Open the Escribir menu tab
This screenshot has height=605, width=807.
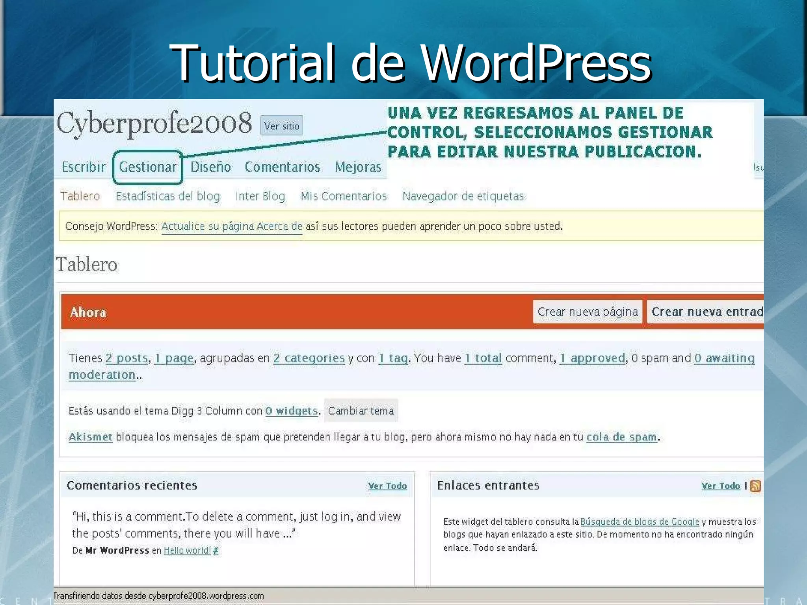(84, 167)
